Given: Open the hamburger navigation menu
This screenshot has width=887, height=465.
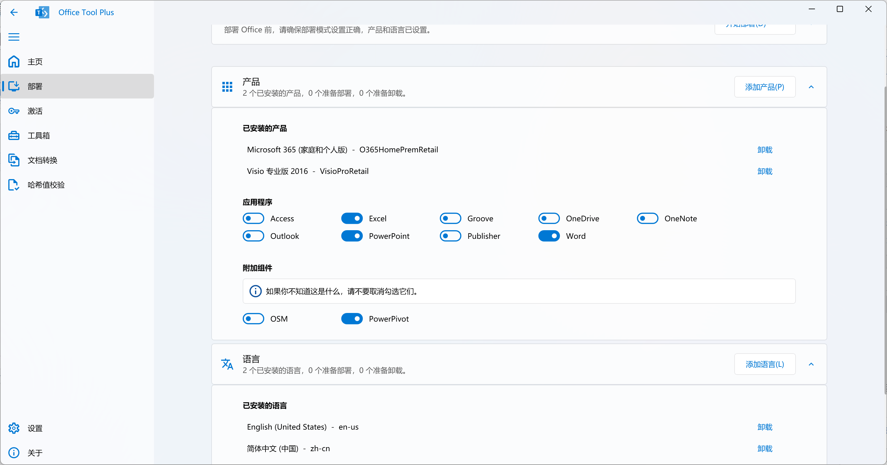Looking at the screenshot, I should click(x=14, y=37).
